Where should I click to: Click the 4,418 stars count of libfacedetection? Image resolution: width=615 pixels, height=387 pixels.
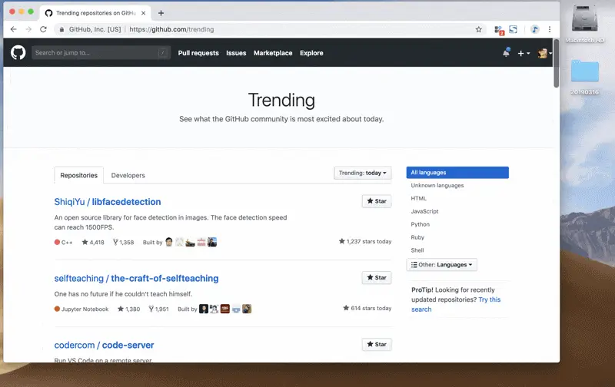pyautogui.click(x=93, y=243)
